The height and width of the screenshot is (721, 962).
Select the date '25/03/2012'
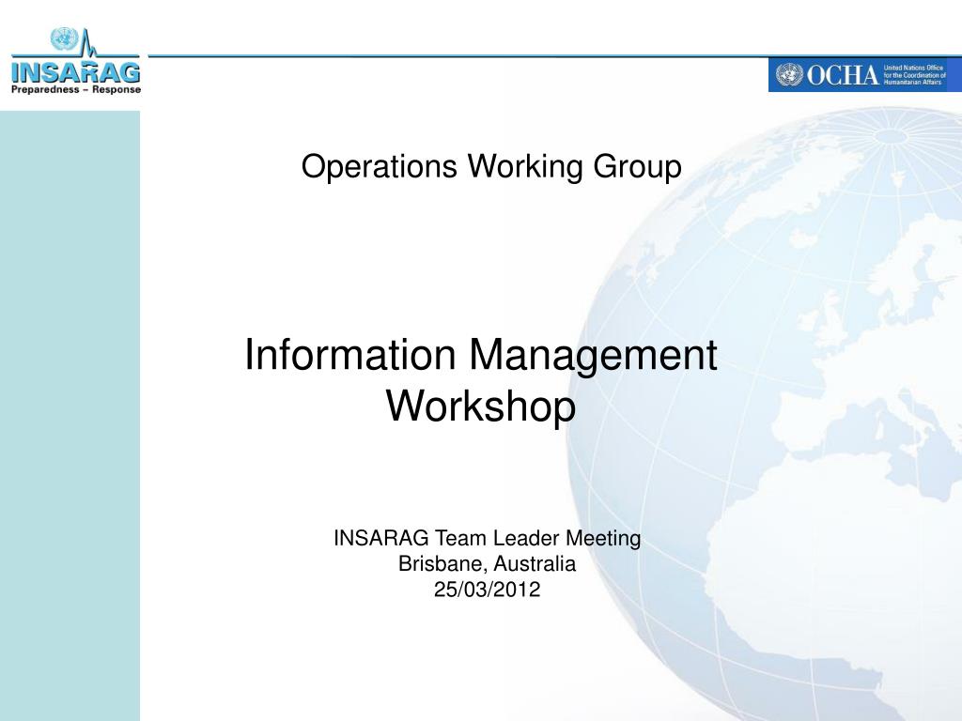click(x=488, y=590)
